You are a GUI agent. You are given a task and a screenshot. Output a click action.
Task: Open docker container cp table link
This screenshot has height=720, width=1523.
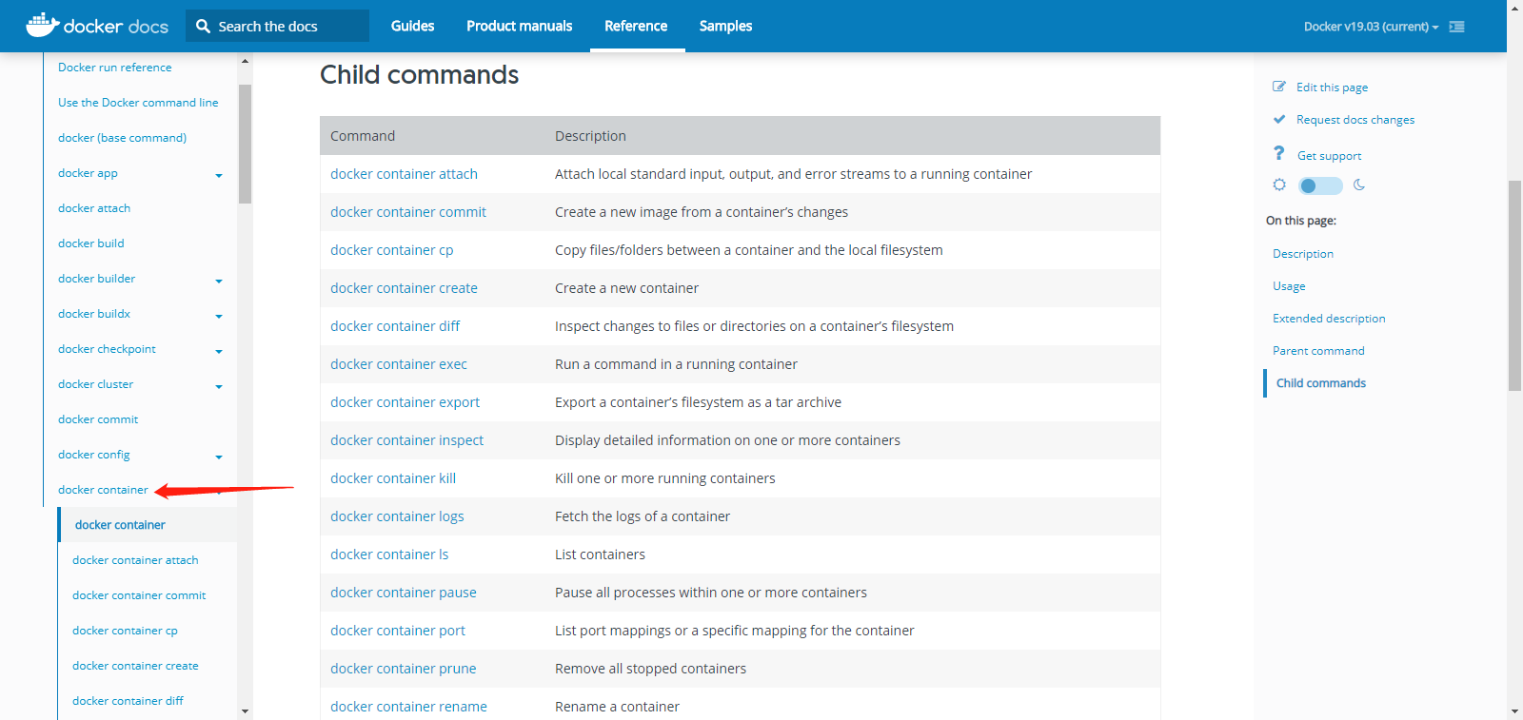coord(391,250)
